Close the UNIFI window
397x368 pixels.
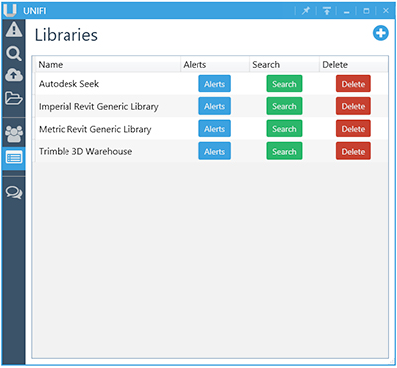click(386, 11)
